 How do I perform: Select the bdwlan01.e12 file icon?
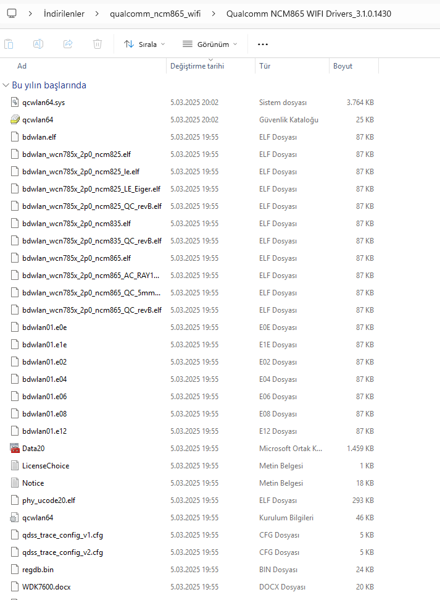15,431
